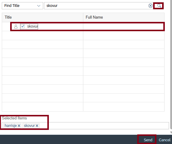Click the Full Name cell in the skovur row
Viewport: 172px width, 144px height.
pos(124,26)
